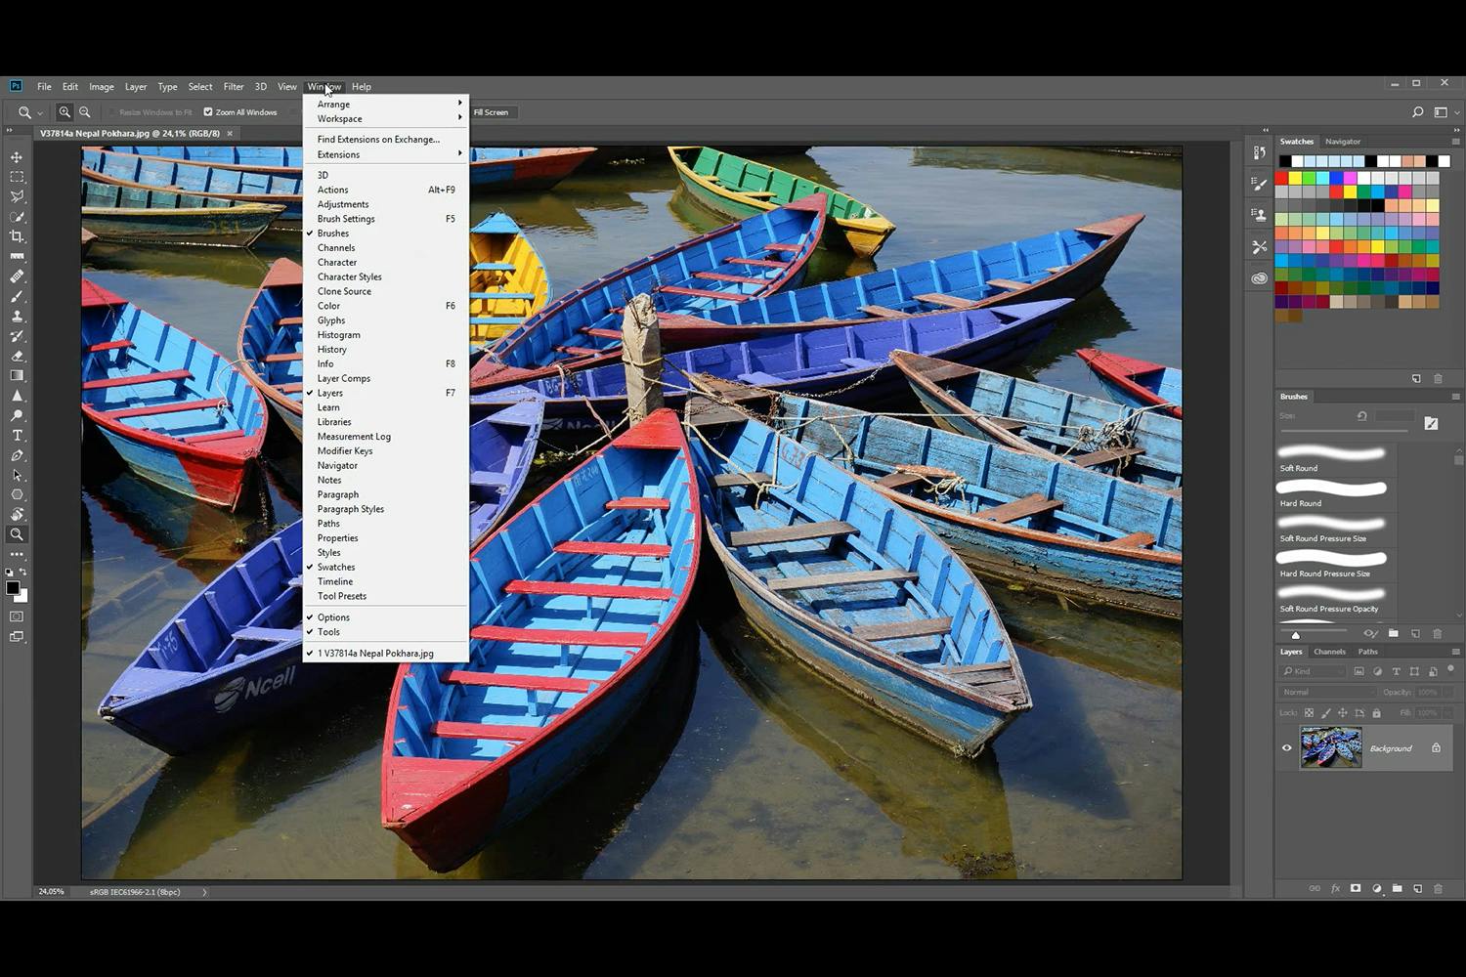Create a new layer icon in Layers panel

1417,888
